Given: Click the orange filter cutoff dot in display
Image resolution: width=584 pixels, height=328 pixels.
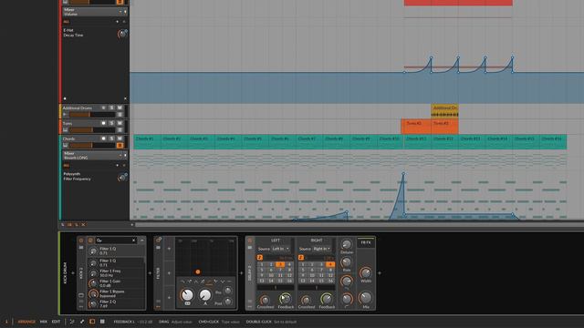Looking at the screenshot, I should [x=198, y=272].
